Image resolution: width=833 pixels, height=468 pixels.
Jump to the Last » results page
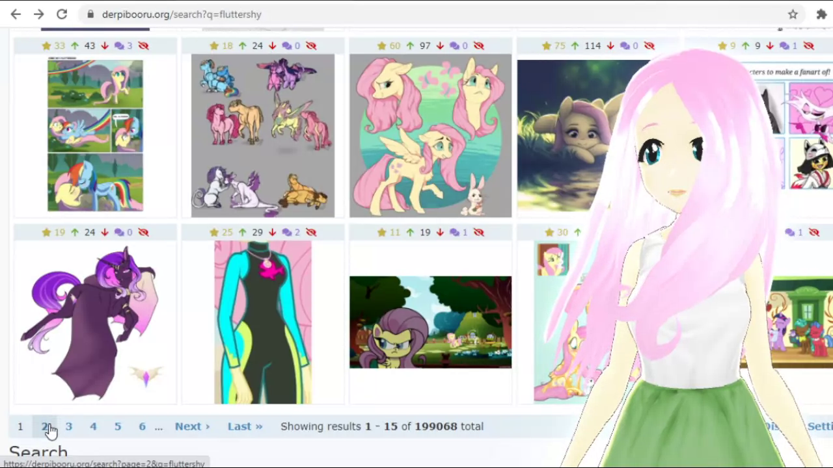(245, 426)
